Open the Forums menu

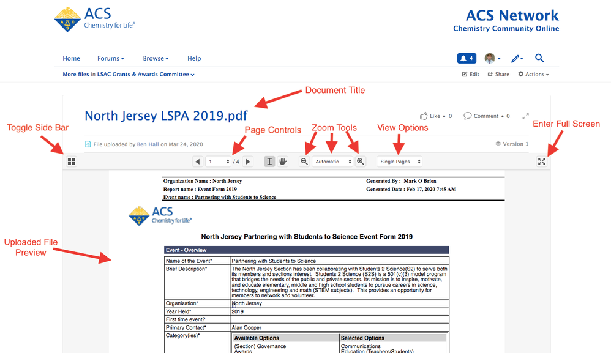click(110, 58)
